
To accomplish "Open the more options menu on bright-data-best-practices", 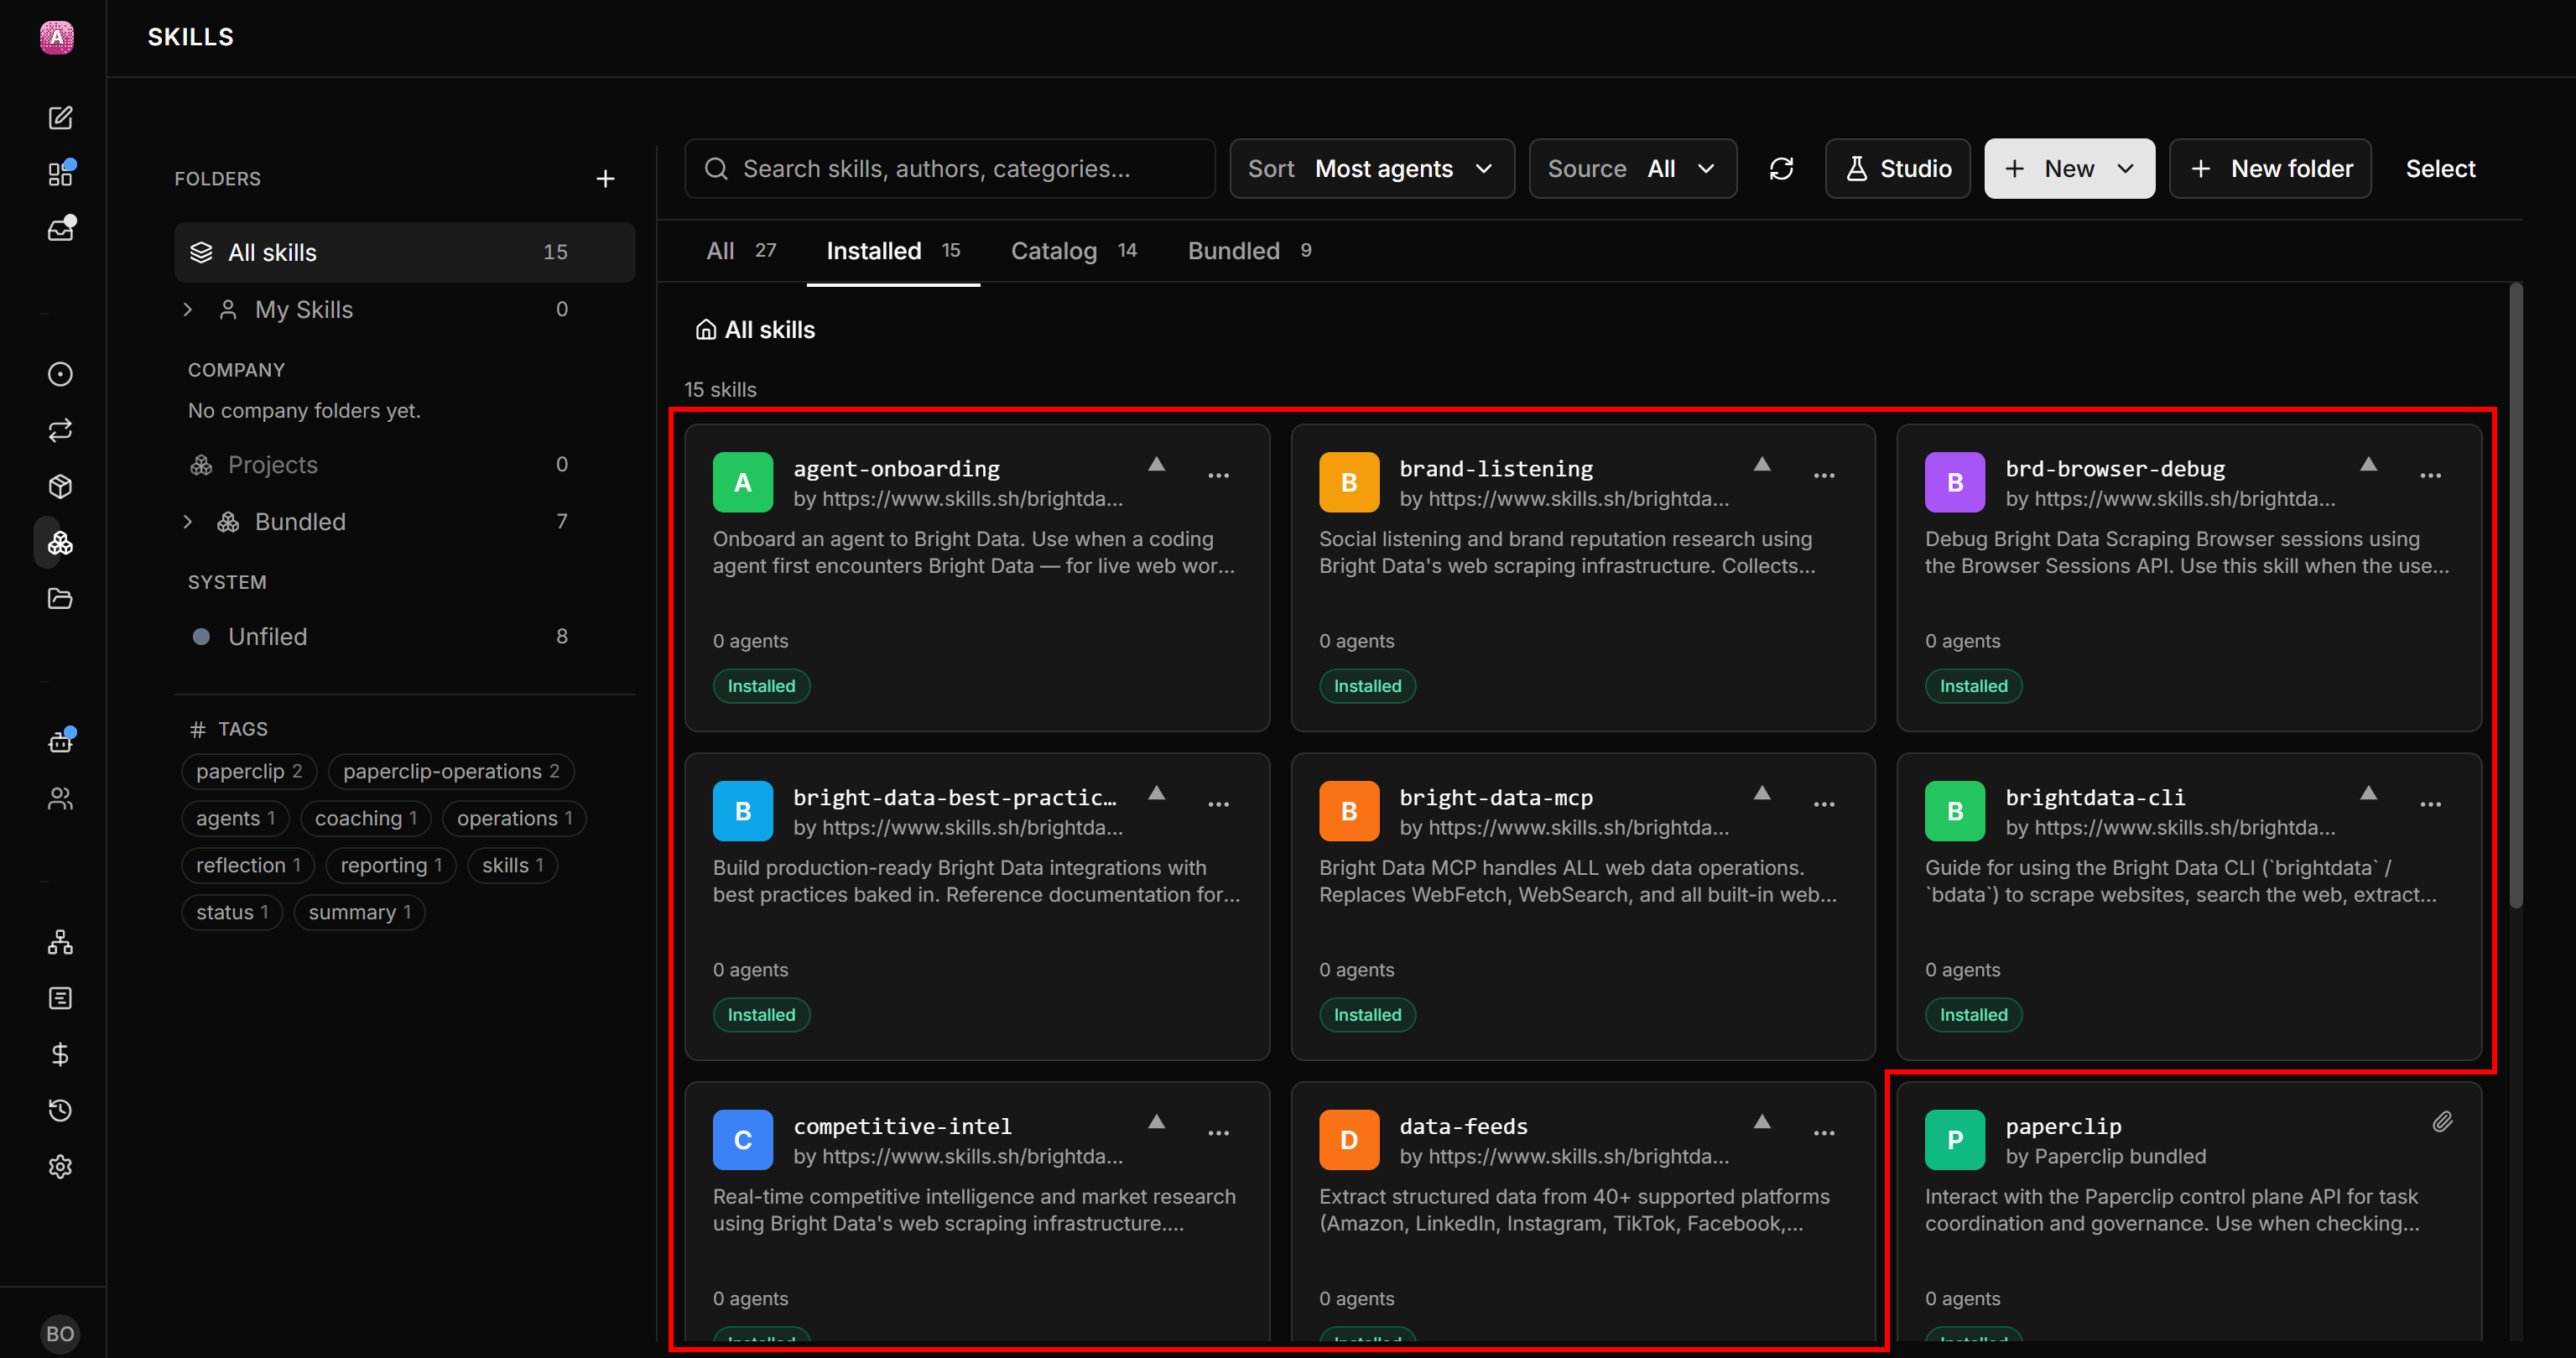I will click(x=1218, y=804).
